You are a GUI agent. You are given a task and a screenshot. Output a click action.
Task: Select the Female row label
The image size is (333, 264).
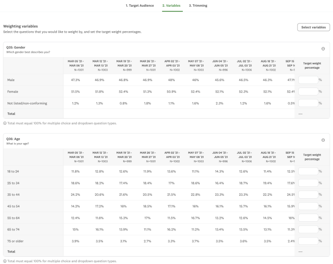[13, 92]
